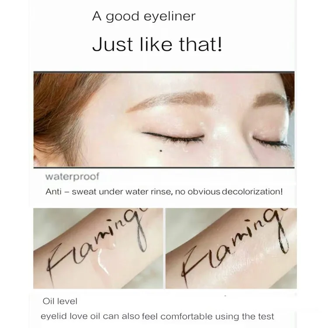Select the 'Oil level' label

coord(60,301)
